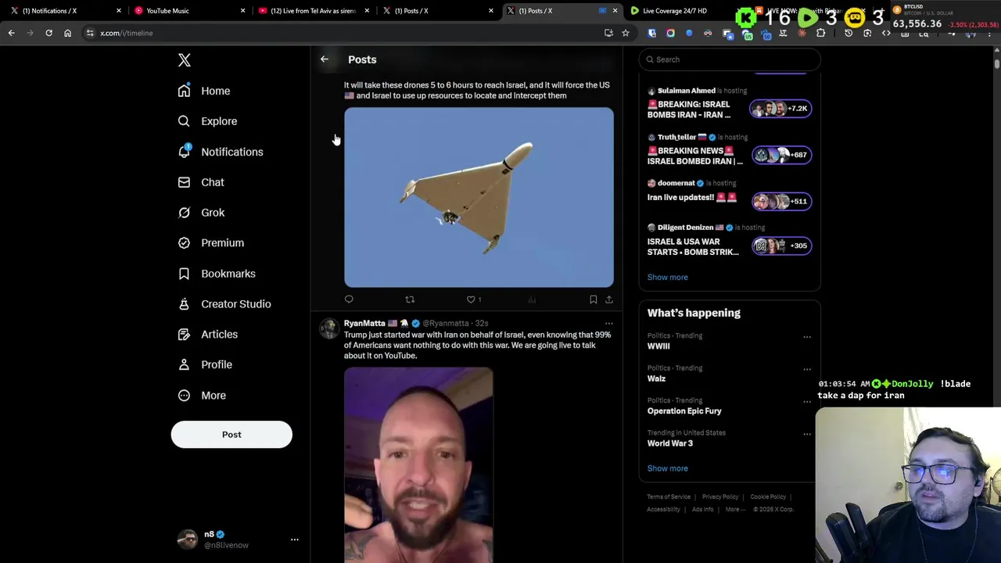
Task: Open account options next to n8 profile
Action: tap(295, 540)
